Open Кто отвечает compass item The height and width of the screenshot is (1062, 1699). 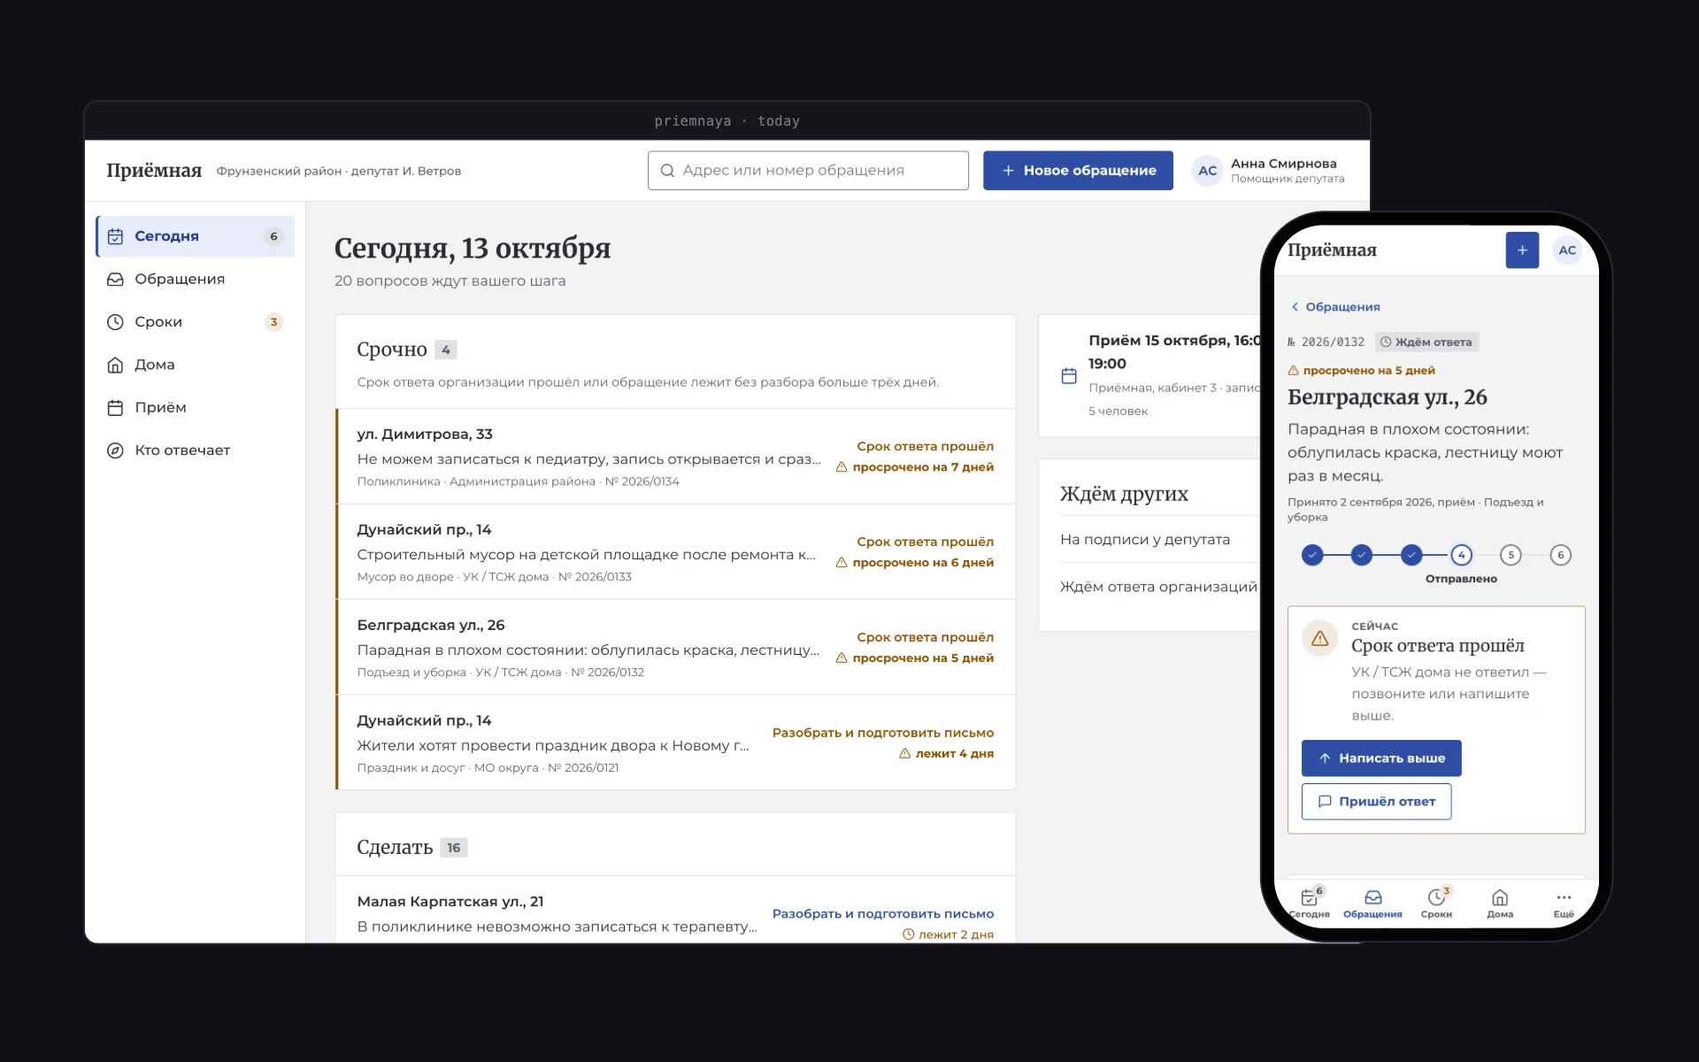pyautogui.click(x=195, y=450)
